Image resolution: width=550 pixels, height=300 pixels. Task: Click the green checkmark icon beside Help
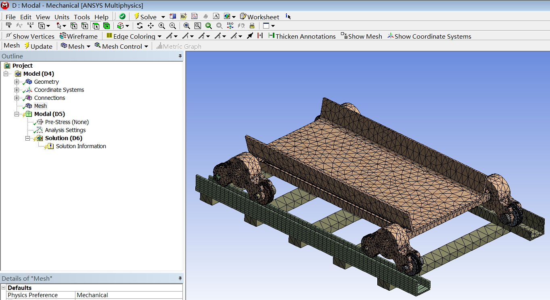(122, 17)
